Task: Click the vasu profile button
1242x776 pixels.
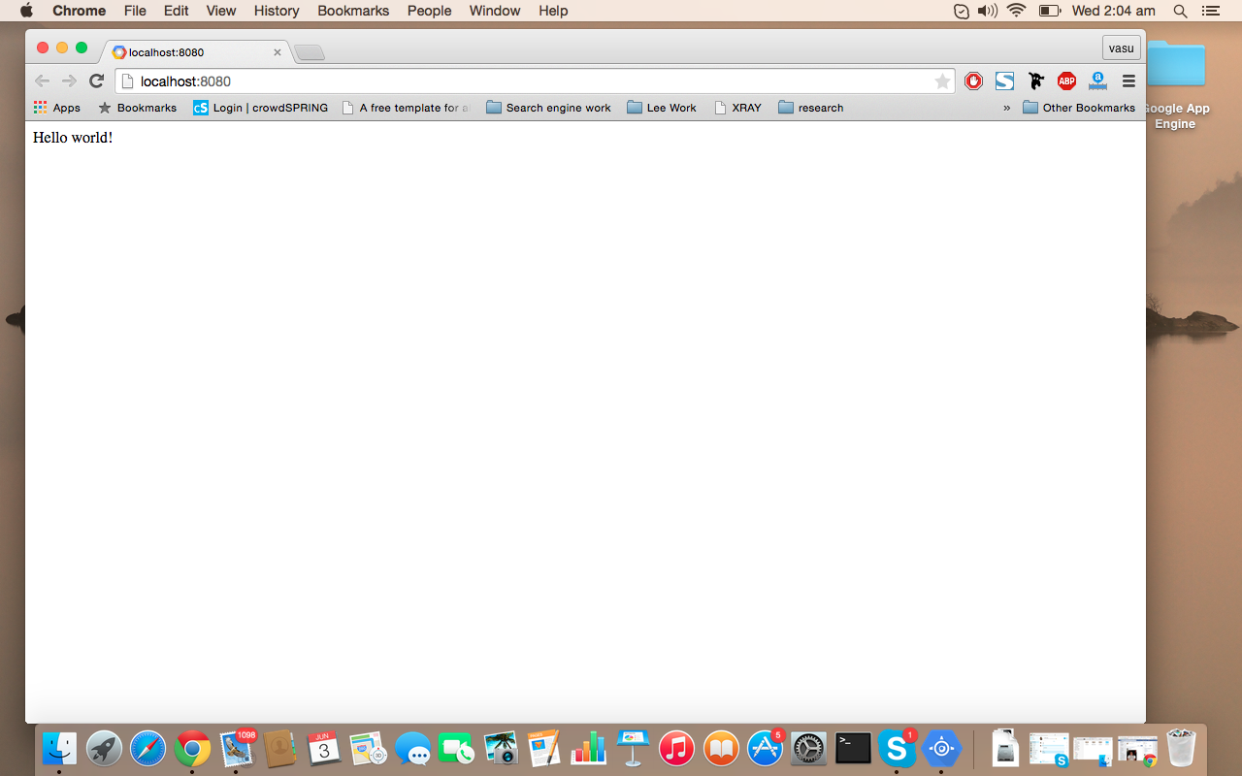Action: pos(1121,48)
